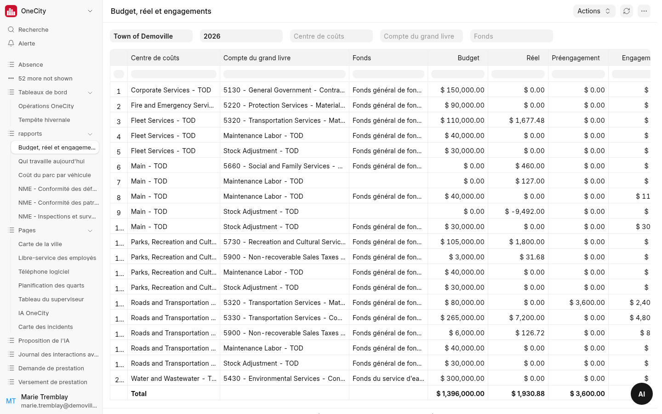662x414 pixels.
Task: Open the AI assistant round button
Action: (641, 394)
